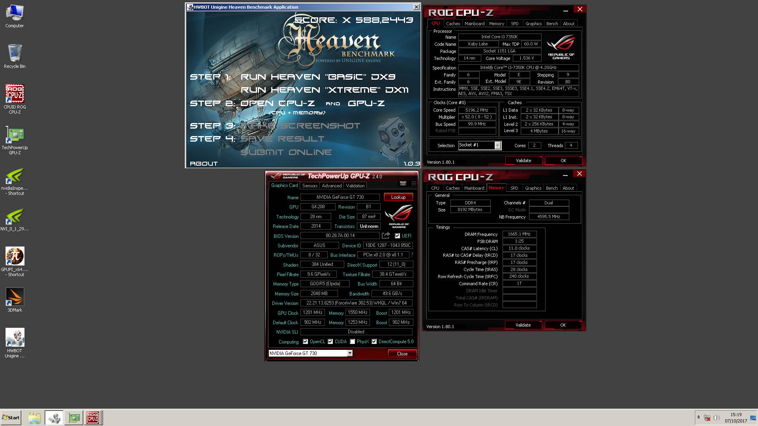
Task: Click the volume speaker tray icon
Action: tap(716, 418)
